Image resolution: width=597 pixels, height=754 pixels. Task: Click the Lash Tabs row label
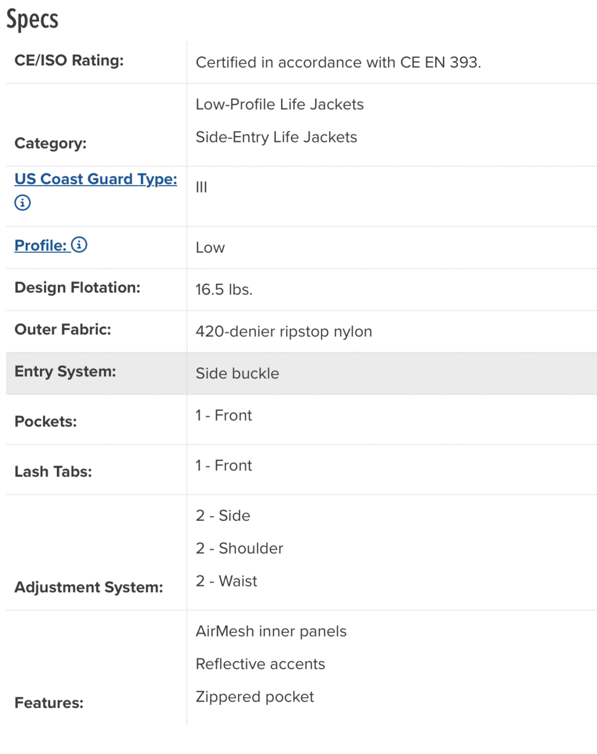tap(53, 472)
